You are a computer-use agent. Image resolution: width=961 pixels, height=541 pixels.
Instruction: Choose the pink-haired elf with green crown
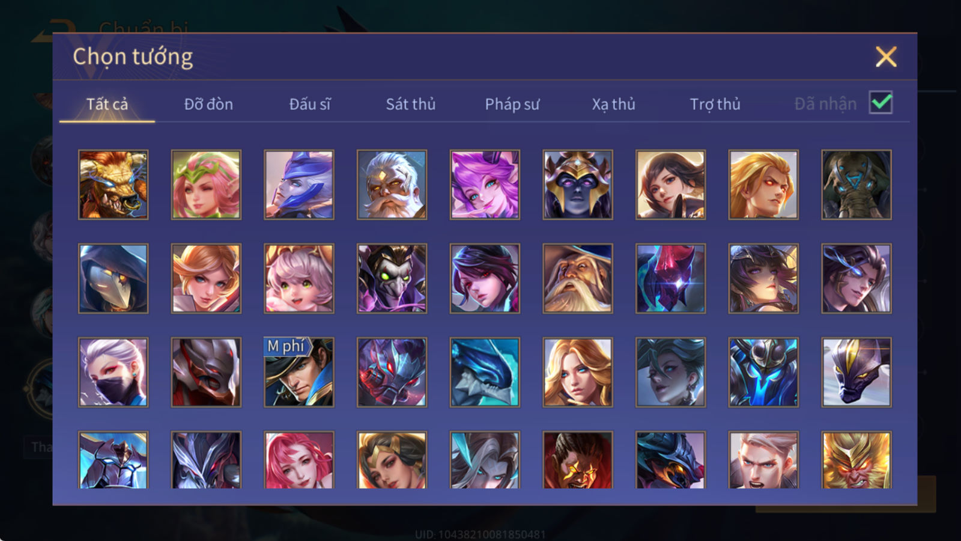pos(206,185)
